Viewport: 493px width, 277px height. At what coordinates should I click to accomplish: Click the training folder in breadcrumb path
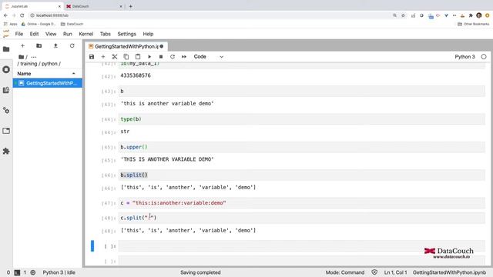pos(29,64)
